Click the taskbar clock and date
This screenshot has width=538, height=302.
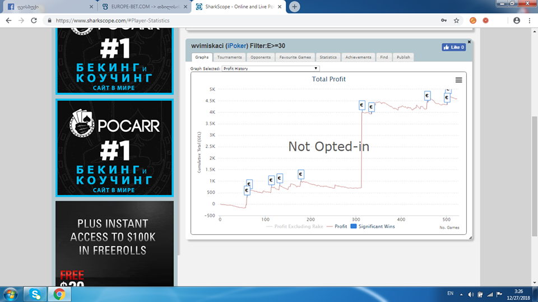point(518,295)
